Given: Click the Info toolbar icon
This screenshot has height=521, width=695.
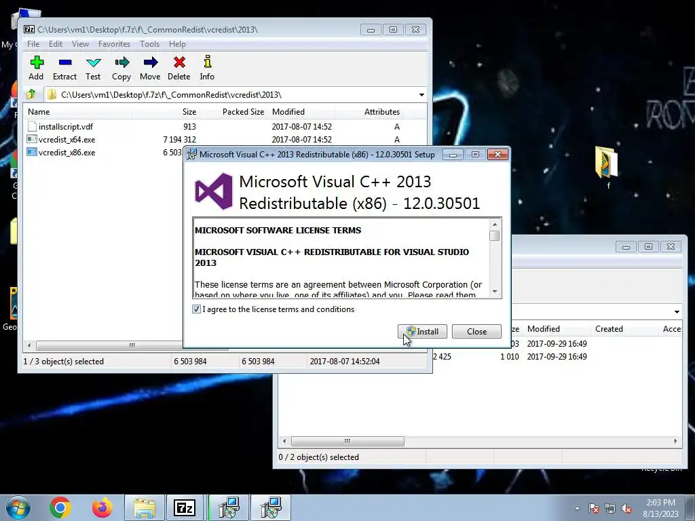Looking at the screenshot, I should pyautogui.click(x=207, y=68).
